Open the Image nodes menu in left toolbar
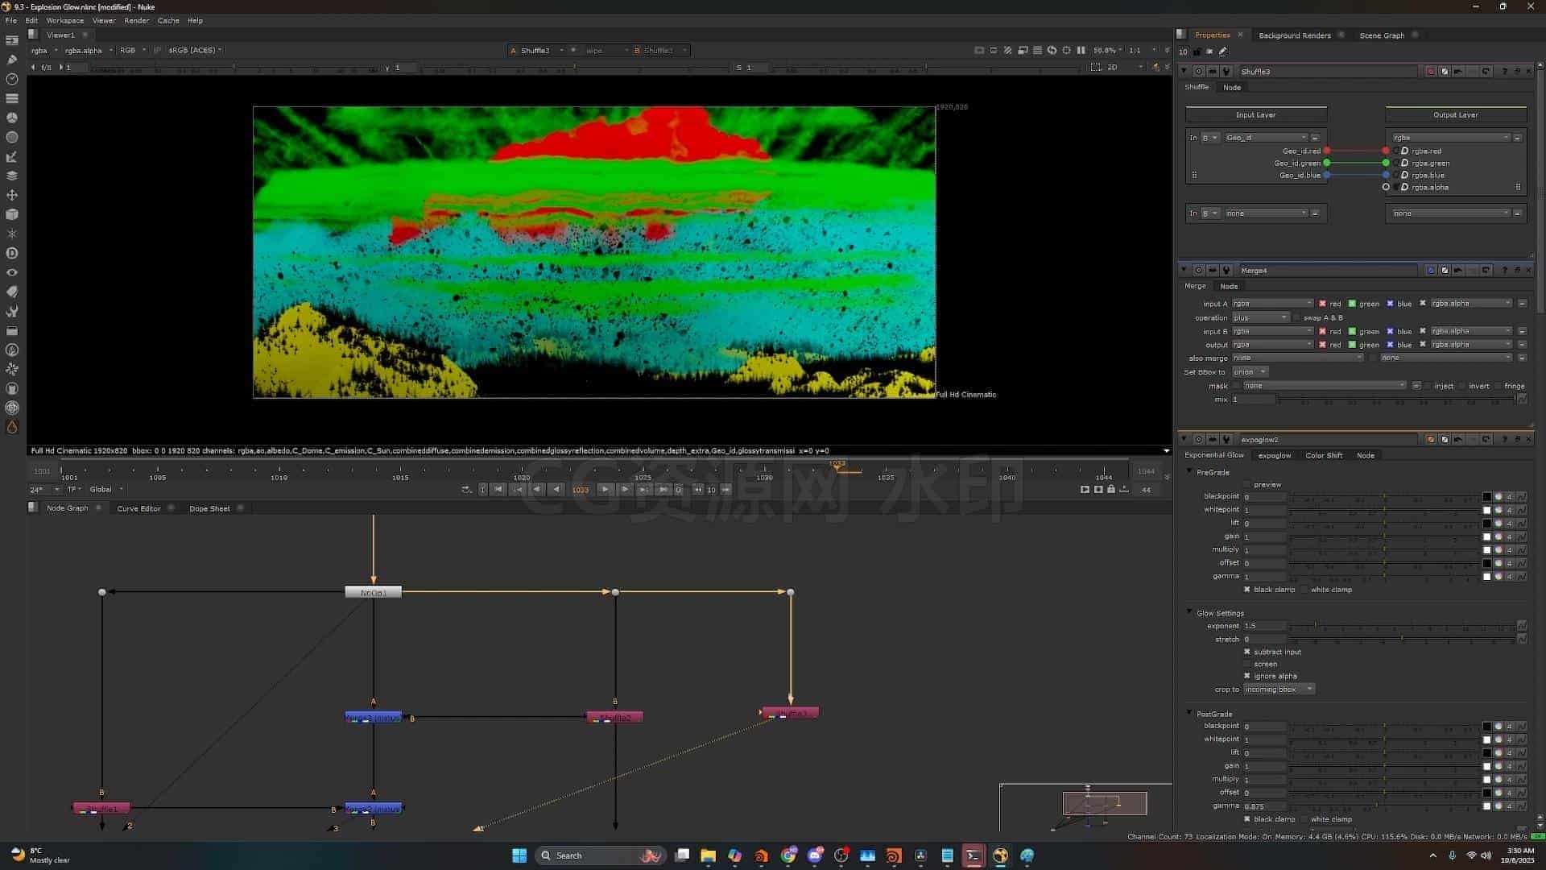This screenshot has height=870, width=1546. [11, 40]
